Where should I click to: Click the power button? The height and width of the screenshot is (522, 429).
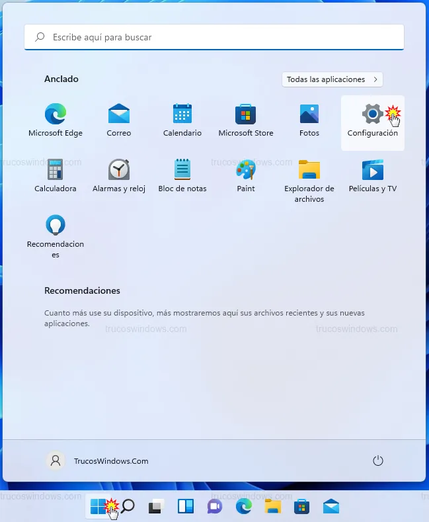(x=378, y=461)
